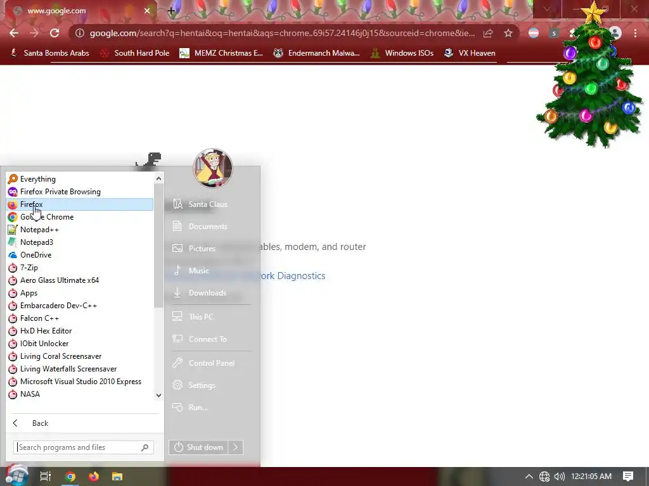Click the search magnifier icon
Image resolution: width=649 pixels, height=486 pixels.
click(145, 447)
